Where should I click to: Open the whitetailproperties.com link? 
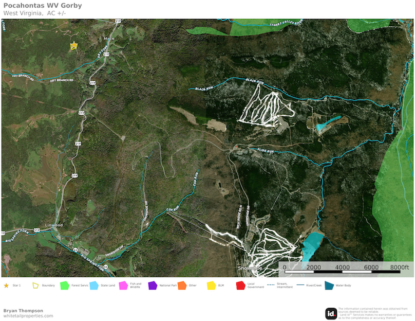28,316
